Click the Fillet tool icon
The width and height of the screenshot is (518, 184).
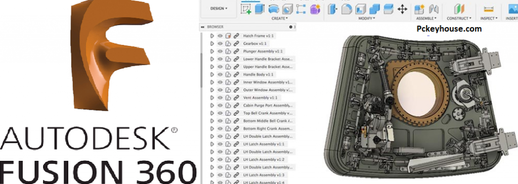pos(346,9)
